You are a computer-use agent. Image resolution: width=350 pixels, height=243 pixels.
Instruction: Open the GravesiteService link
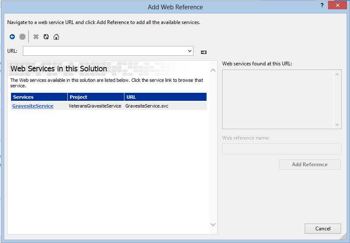click(x=33, y=106)
